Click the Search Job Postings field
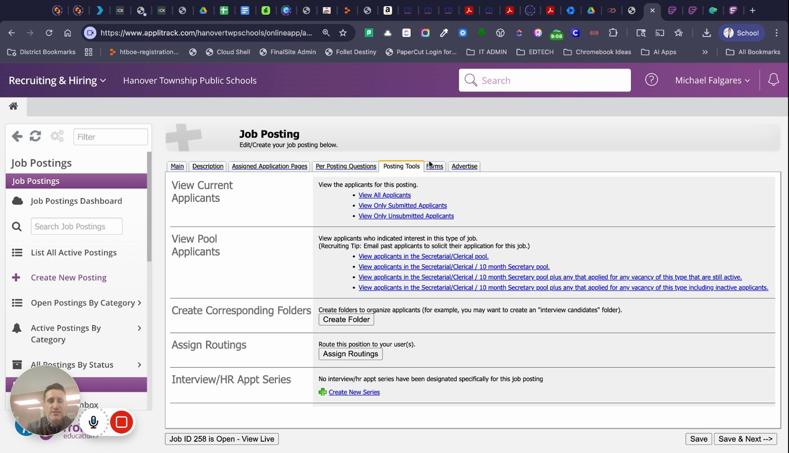789x453 pixels. (76, 226)
